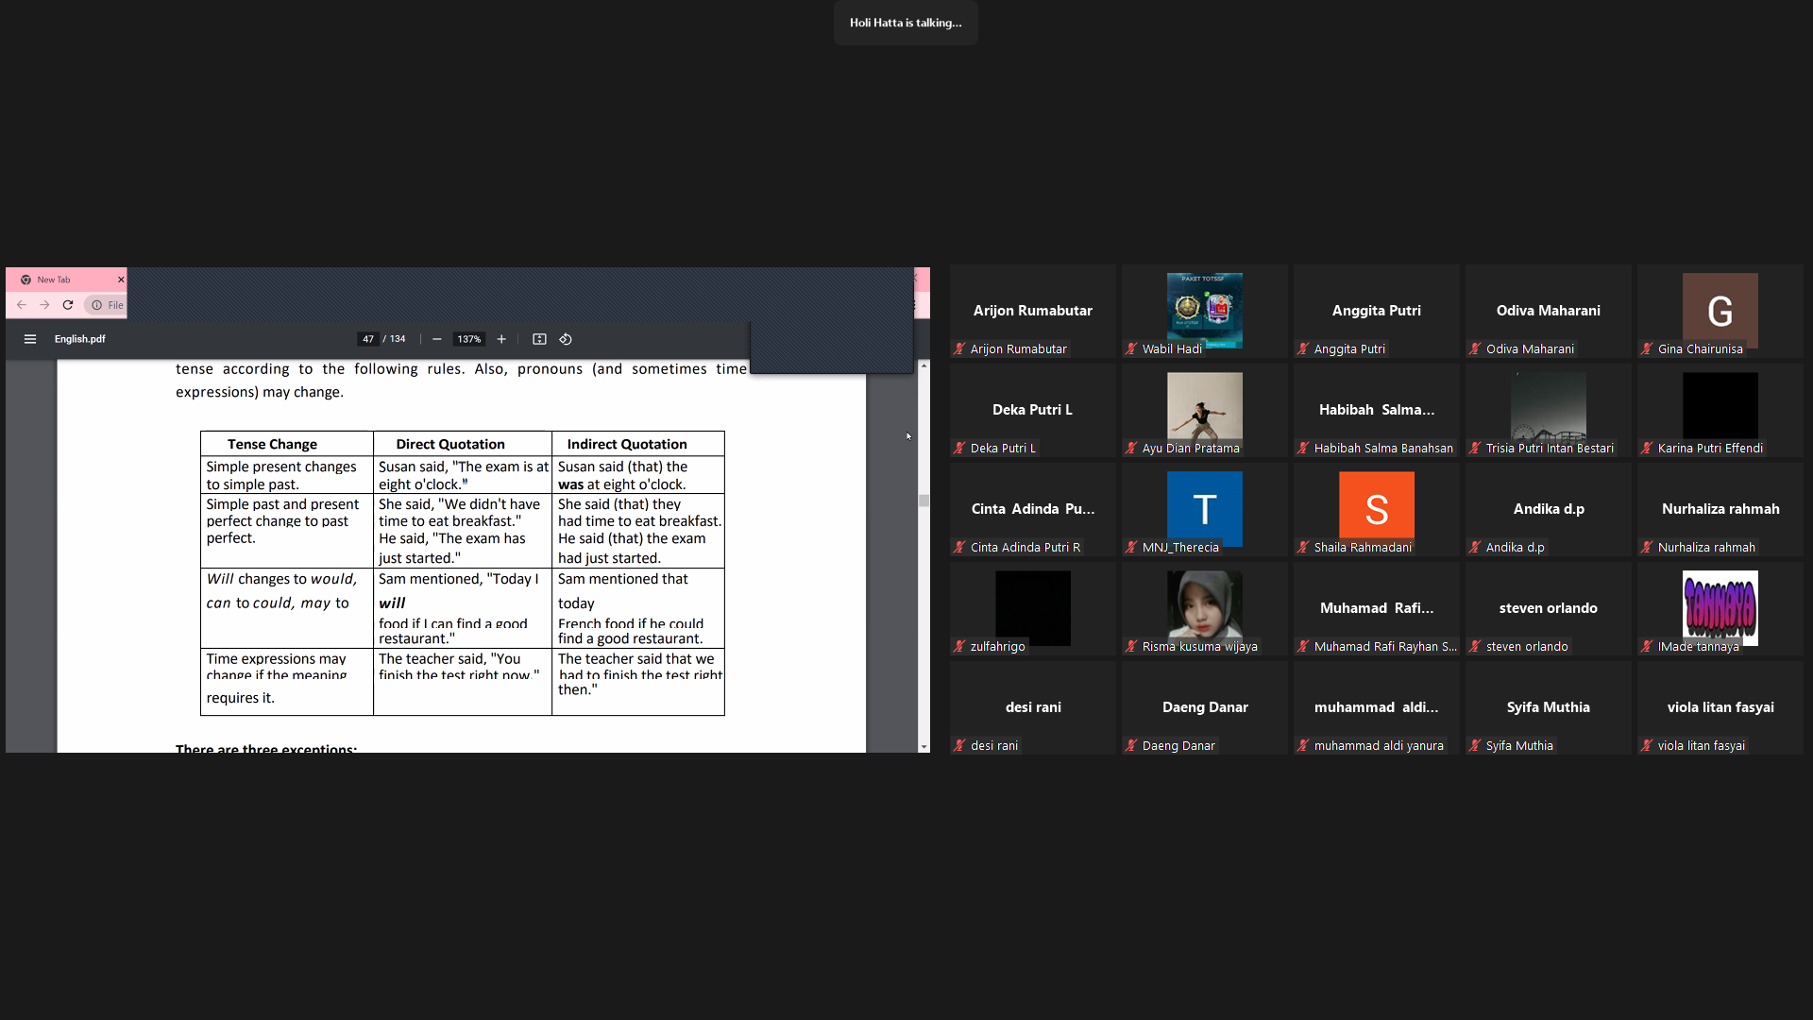Click the 'Indirect Quotation' table header
Image resolution: width=1813 pixels, height=1020 pixels.
click(x=627, y=444)
